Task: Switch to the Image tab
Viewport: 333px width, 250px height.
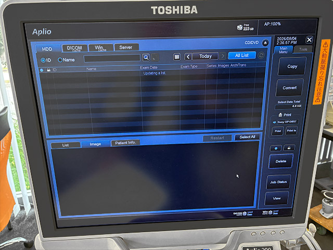Action: (95, 144)
